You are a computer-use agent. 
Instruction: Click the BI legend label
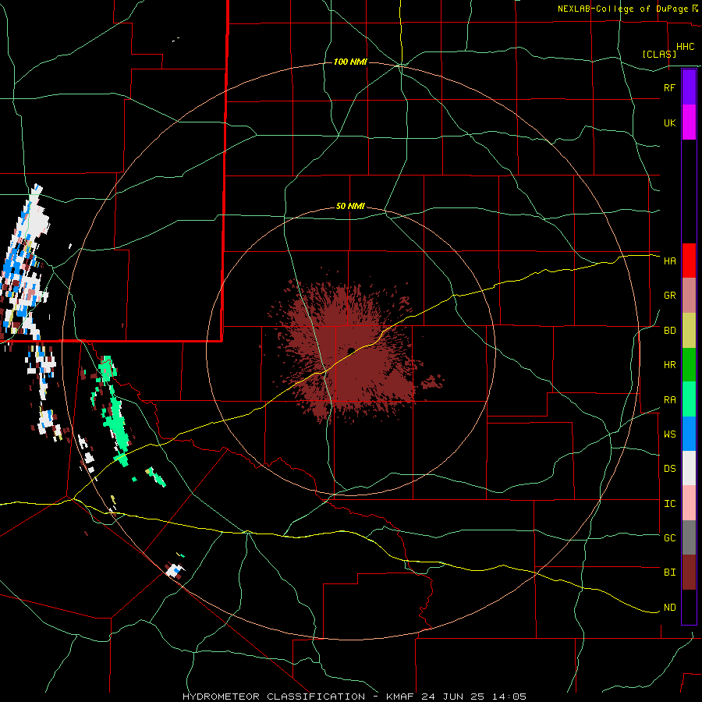point(669,573)
